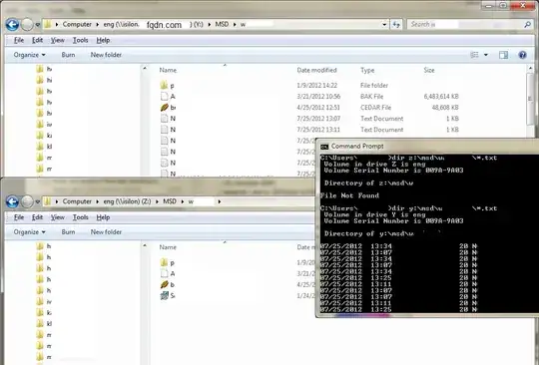This screenshot has width=539, height=365.
Task: Open the Help icon in top toolbar
Action: pyautogui.click(x=522, y=55)
